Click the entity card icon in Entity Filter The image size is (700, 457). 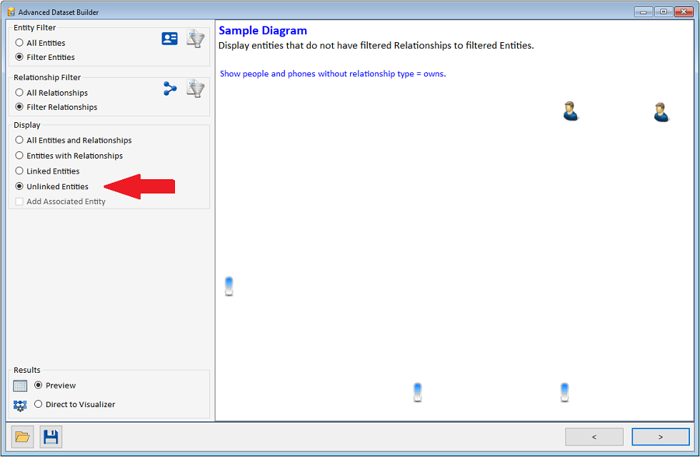tap(169, 39)
